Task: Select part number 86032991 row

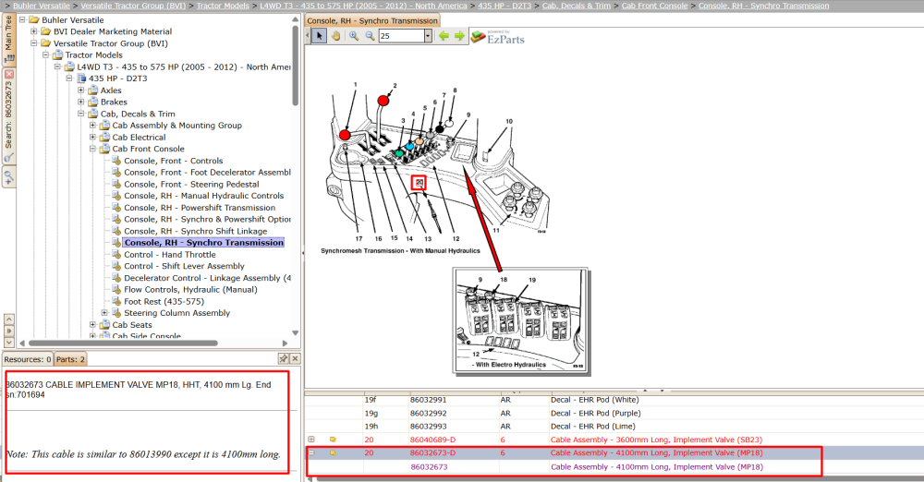Action: (429, 400)
